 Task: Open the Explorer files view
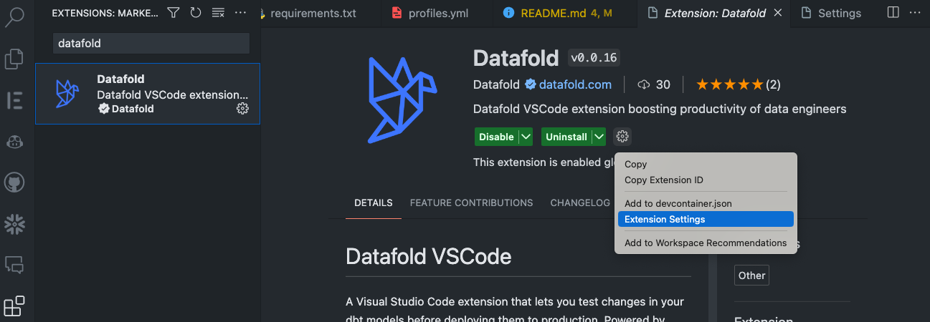pyautogui.click(x=14, y=59)
